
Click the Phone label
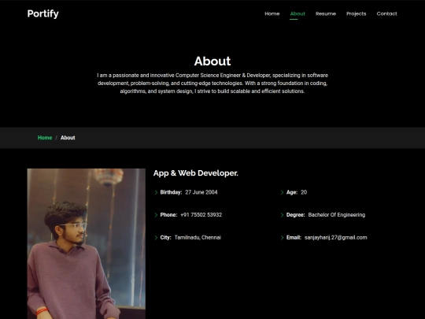coord(168,215)
